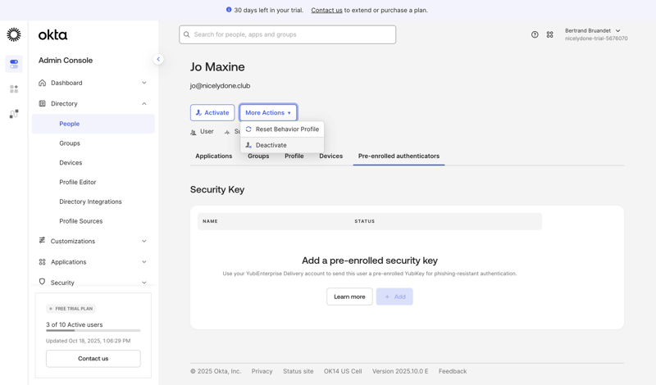The height and width of the screenshot is (385, 656).
Task: Open the help question mark icon
Action: point(535,34)
